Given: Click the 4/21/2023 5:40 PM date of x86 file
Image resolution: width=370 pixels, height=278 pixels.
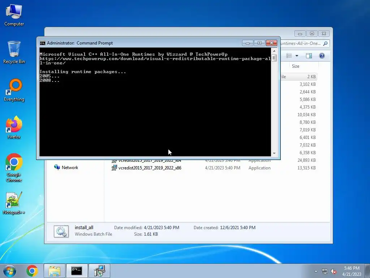Looking at the screenshot, I should [223, 168].
